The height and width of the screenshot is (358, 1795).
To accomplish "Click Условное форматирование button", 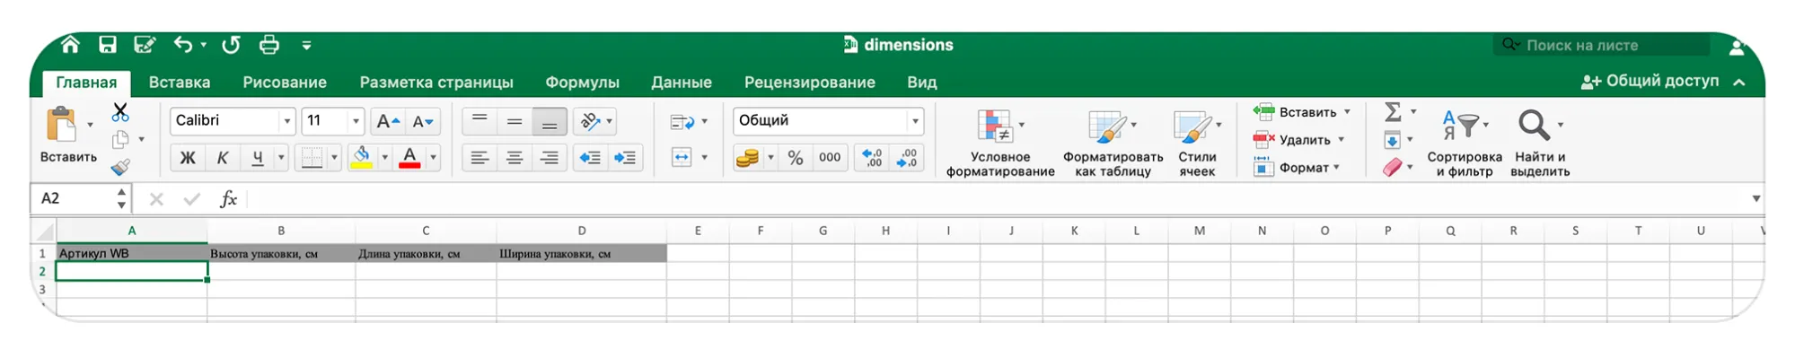I will [1000, 144].
